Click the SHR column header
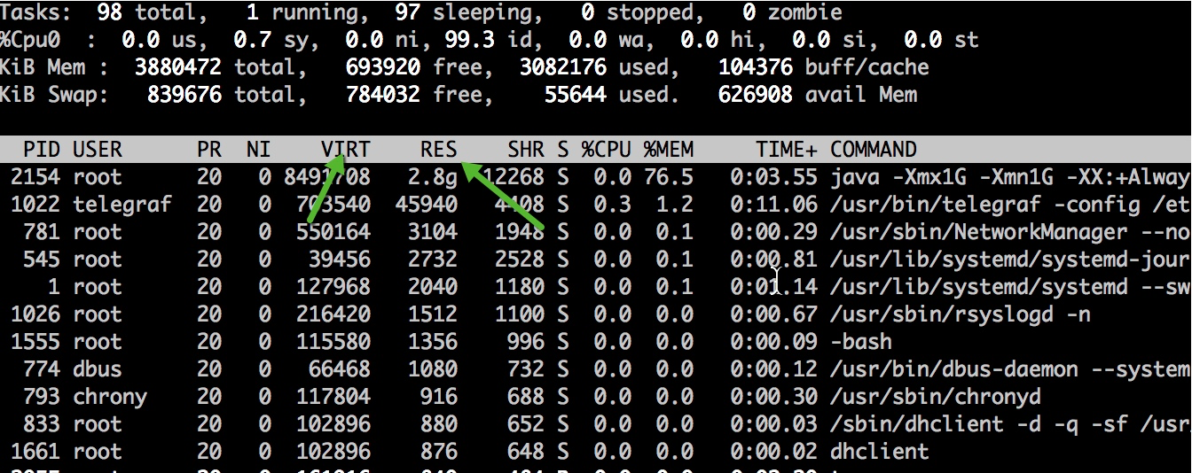This screenshot has width=1192, height=473. (x=526, y=149)
